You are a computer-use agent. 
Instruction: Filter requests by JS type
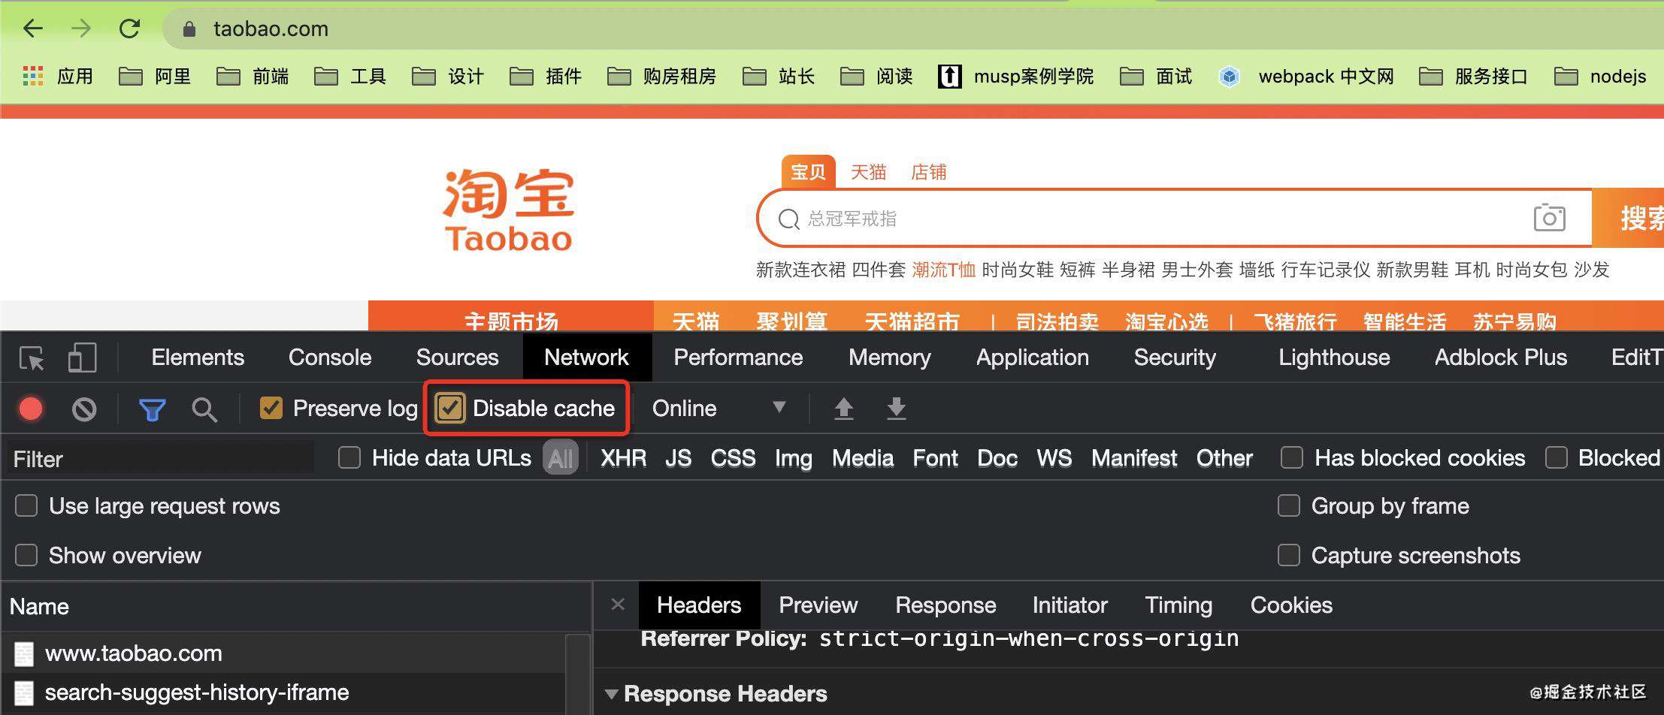(x=678, y=458)
